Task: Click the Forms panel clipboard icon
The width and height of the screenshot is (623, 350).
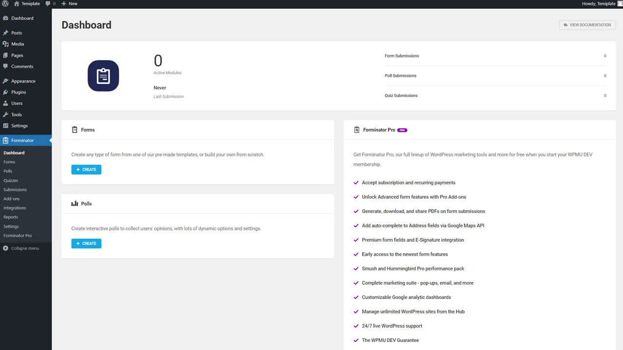Action: (74, 130)
